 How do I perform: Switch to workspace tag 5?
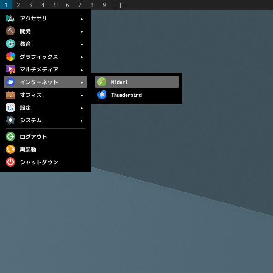pyautogui.click(x=55, y=5)
